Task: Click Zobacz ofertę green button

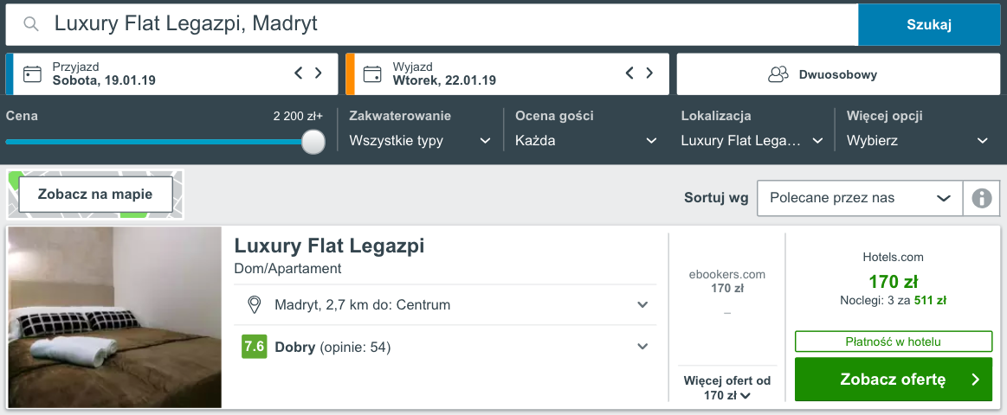Action: pyautogui.click(x=894, y=379)
